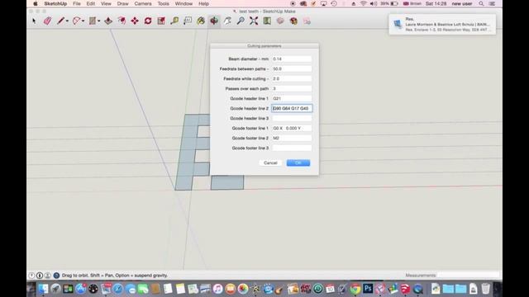Screen dimensions: 529x297
Task: Select the Rectangle shape tool
Action: 93,21
